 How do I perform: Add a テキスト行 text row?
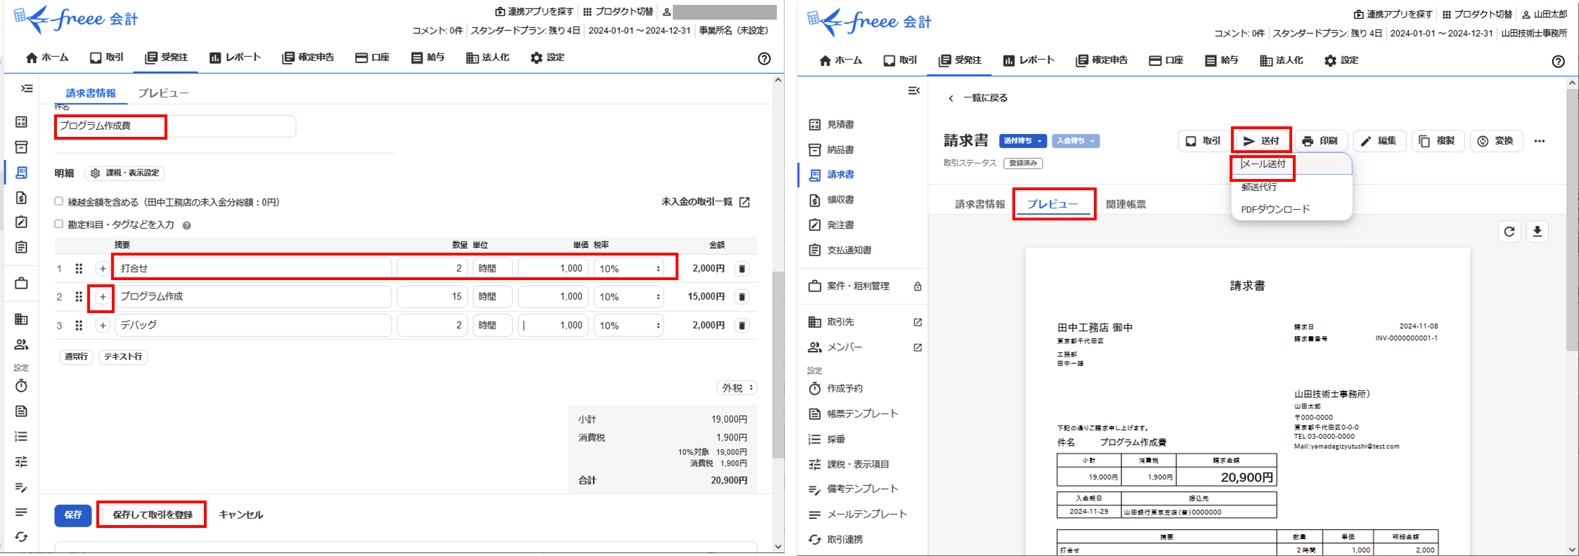[x=123, y=357]
